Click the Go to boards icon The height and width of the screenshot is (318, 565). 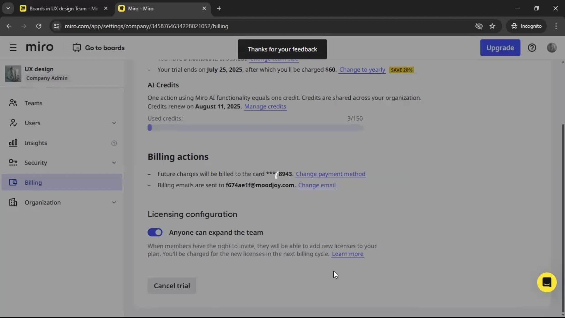pyautogui.click(x=77, y=48)
